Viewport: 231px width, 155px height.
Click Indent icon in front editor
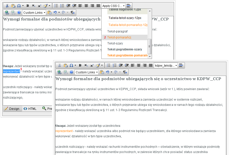(x=127, y=65)
